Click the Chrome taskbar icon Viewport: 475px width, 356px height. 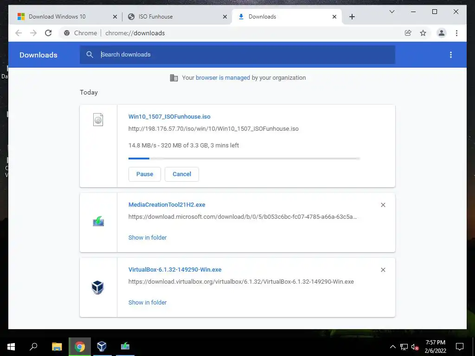pyautogui.click(x=80, y=347)
